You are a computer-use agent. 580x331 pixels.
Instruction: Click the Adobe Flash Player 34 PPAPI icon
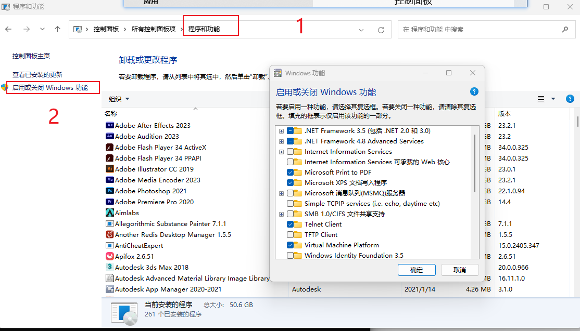109,158
